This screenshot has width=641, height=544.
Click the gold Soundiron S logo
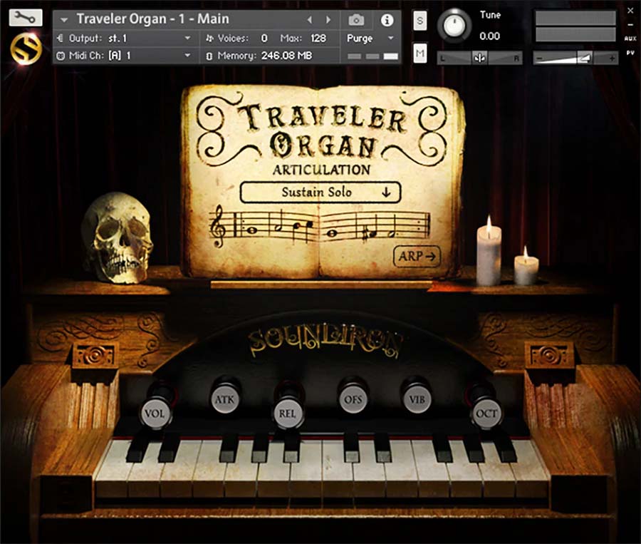click(26, 49)
